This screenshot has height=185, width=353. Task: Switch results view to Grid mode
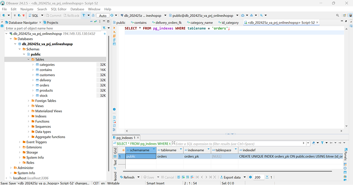pos(115,151)
